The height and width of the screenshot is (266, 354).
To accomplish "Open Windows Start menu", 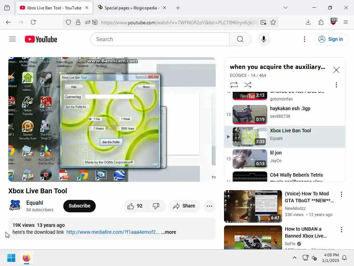I will [11, 258].
